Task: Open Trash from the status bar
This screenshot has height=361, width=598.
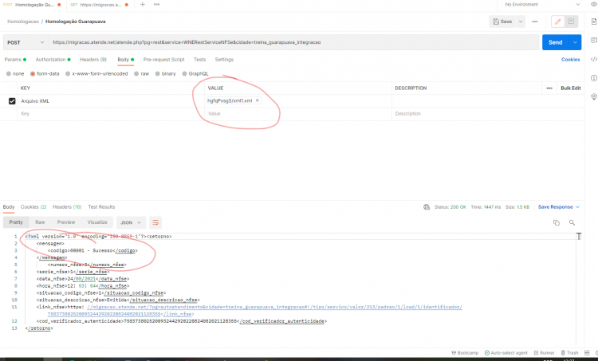Action: [x=569, y=353]
